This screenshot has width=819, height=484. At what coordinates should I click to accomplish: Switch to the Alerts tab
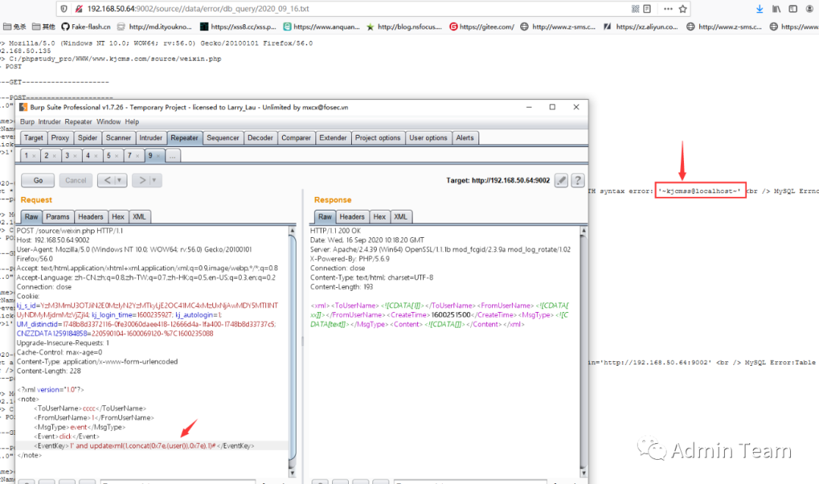point(465,138)
